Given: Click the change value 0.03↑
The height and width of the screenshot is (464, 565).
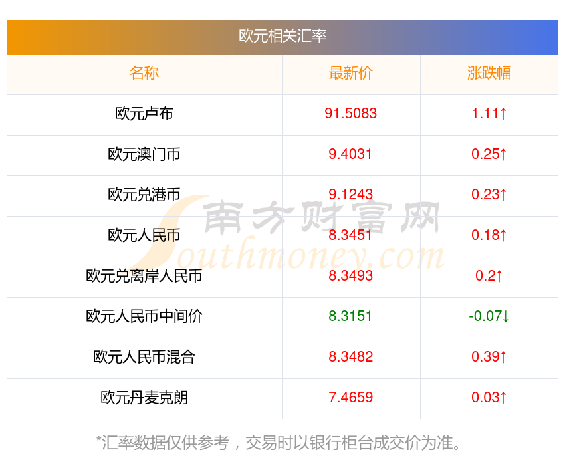Looking at the screenshot, I should pyautogui.click(x=489, y=398).
